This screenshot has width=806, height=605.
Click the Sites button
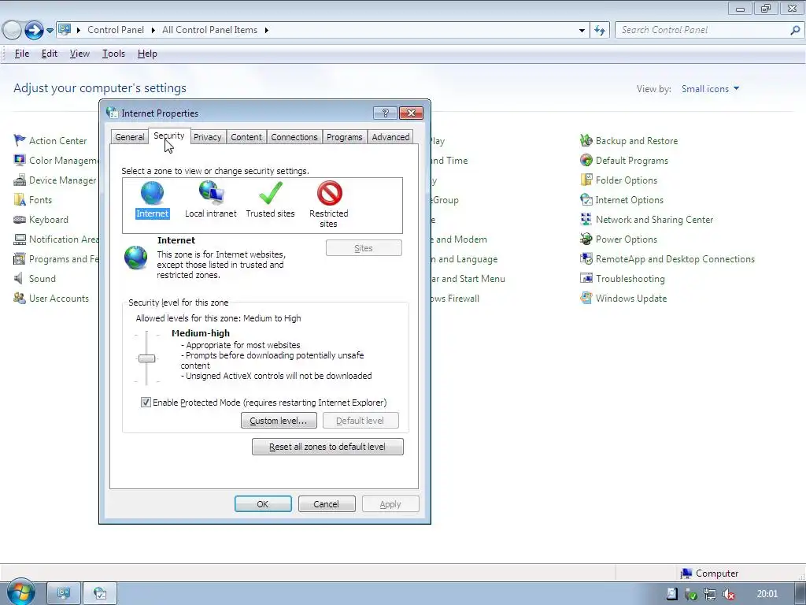[364, 248]
